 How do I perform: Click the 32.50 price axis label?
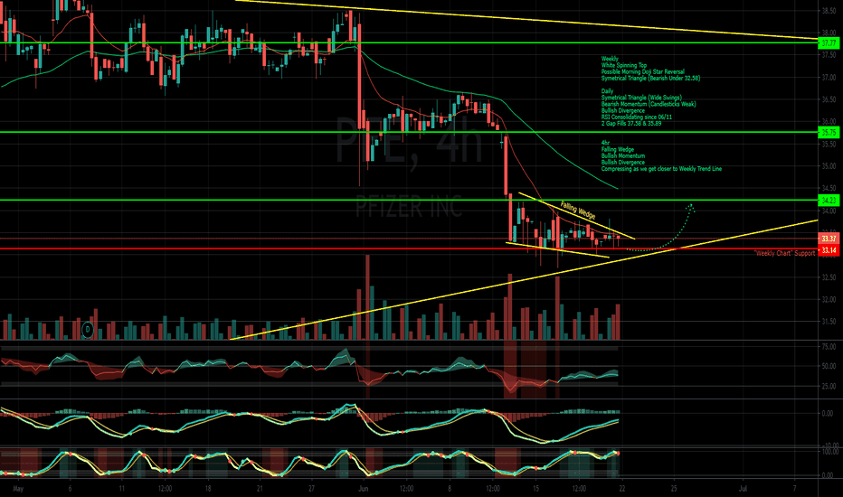click(829, 277)
